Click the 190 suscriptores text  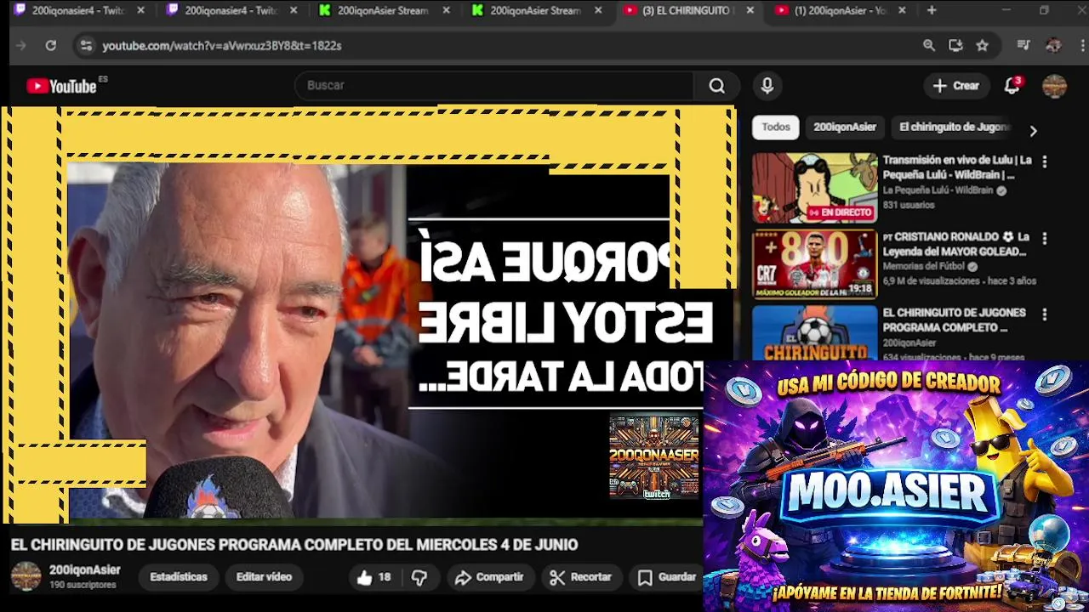point(83,586)
